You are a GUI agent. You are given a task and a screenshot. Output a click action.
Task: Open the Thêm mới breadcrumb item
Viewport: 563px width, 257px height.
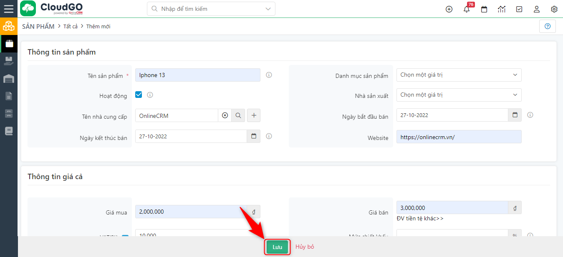coord(98,26)
